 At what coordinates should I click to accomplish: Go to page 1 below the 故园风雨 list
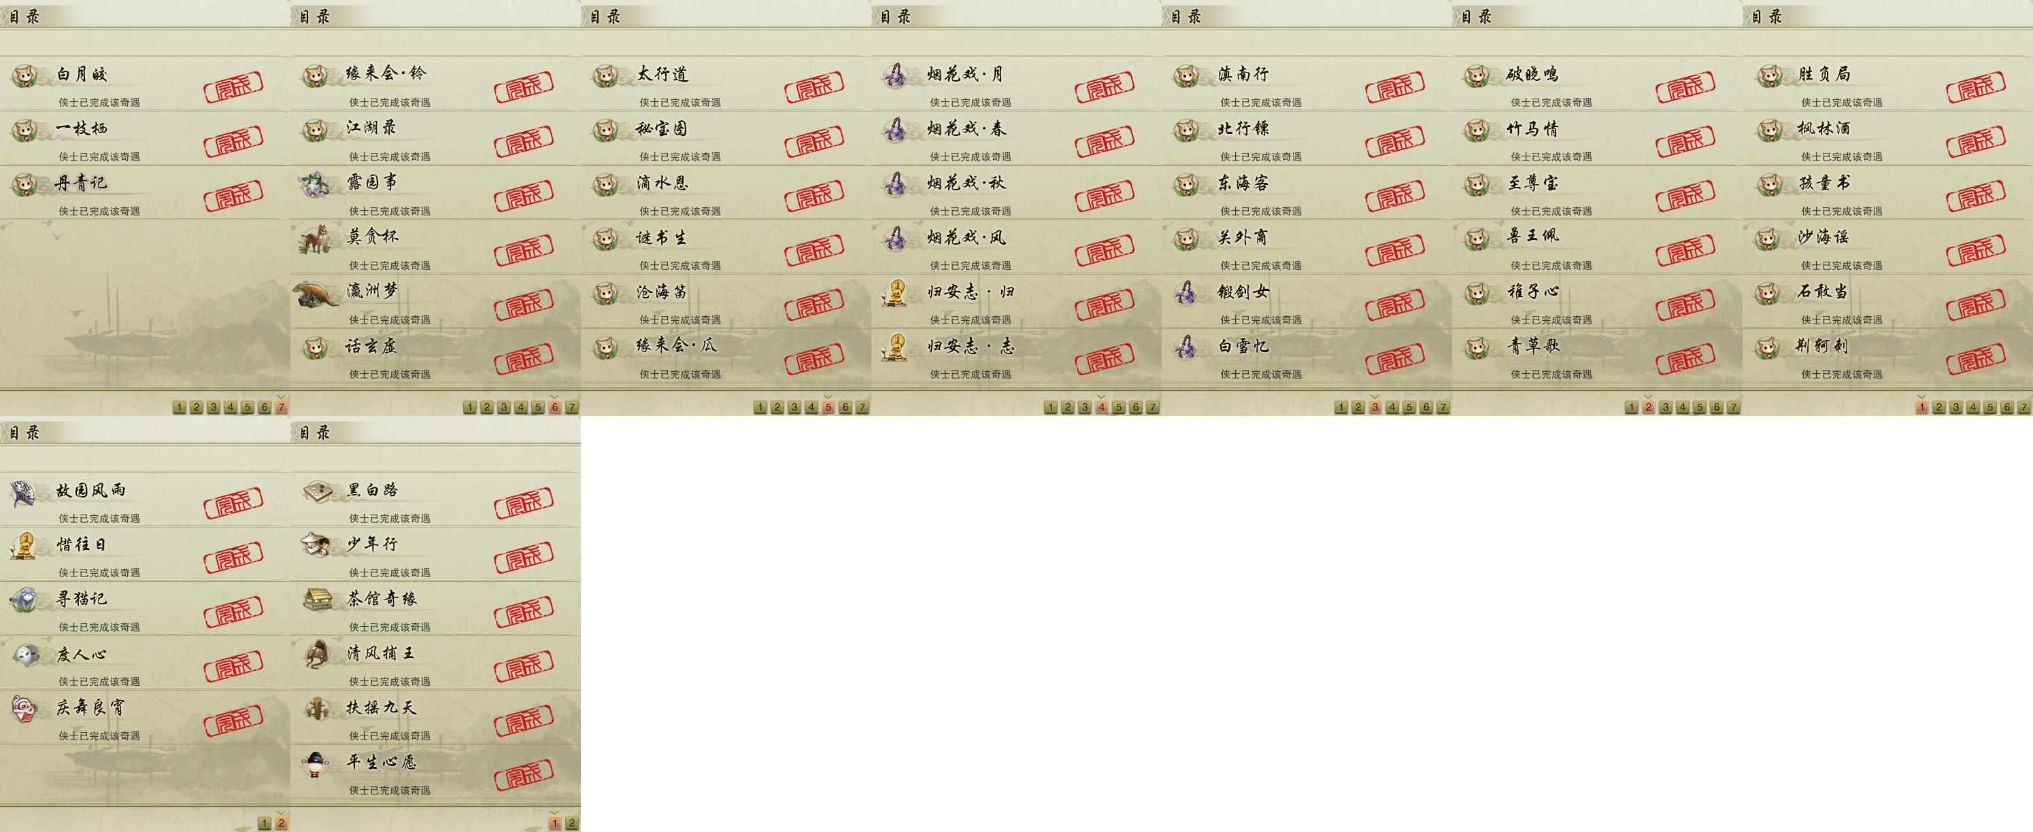point(265,822)
